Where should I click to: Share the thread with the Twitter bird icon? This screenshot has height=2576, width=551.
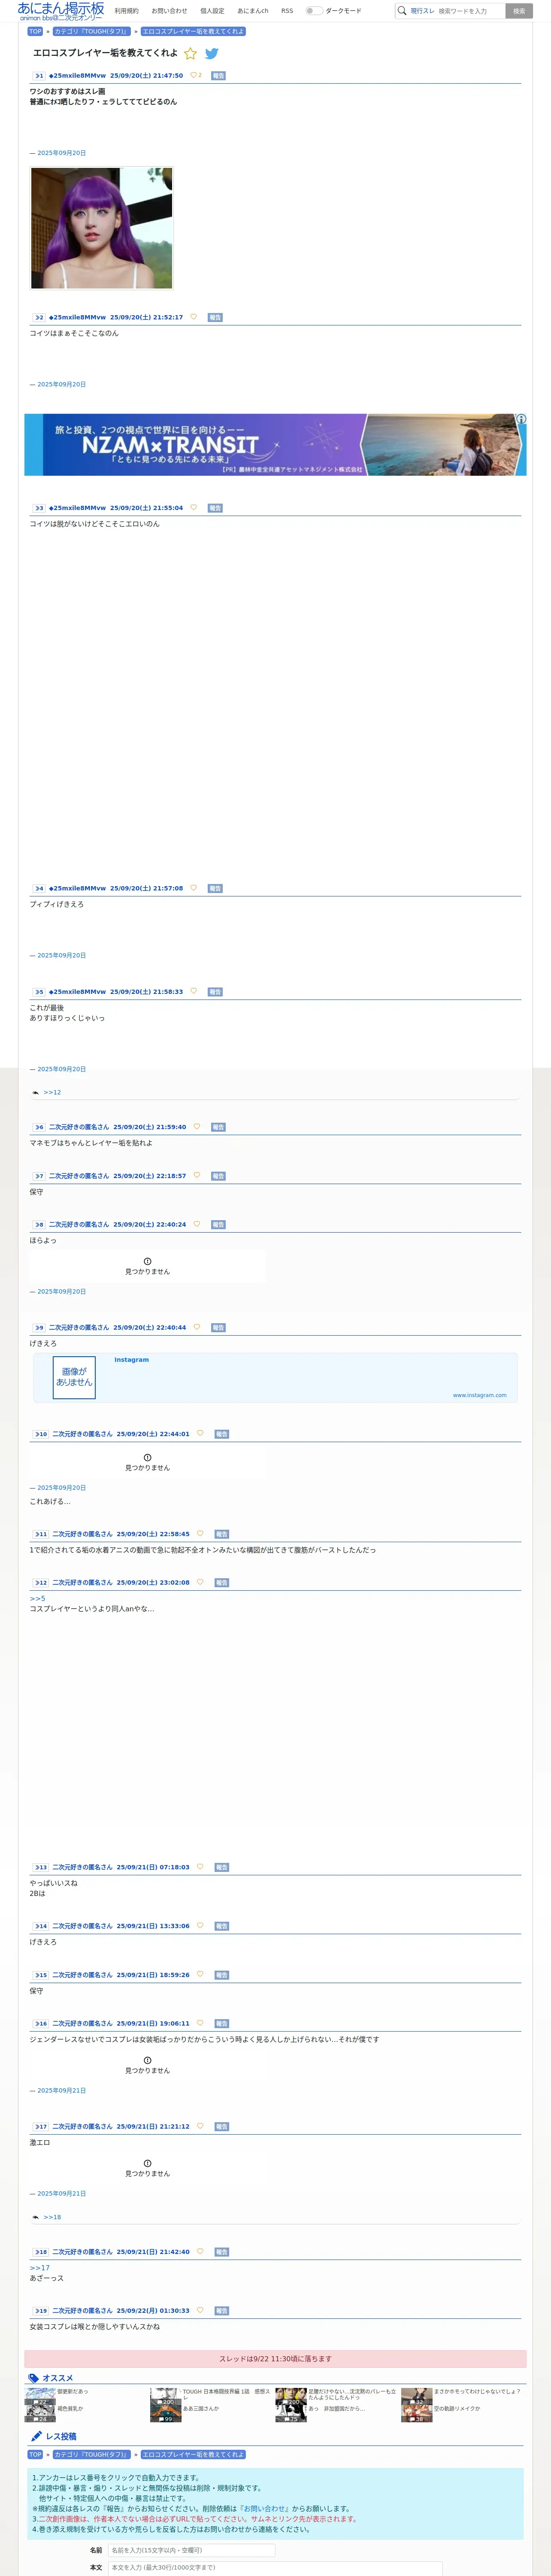point(212,54)
